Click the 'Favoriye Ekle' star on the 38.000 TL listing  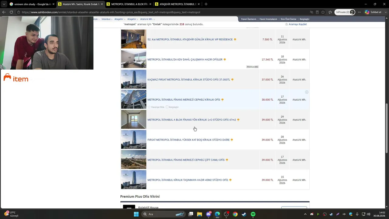149,107
